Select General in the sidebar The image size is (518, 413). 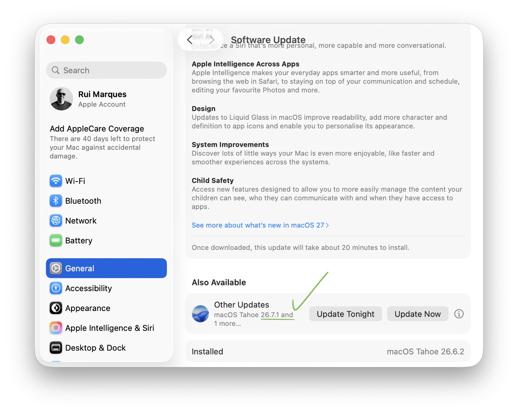[x=106, y=268]
